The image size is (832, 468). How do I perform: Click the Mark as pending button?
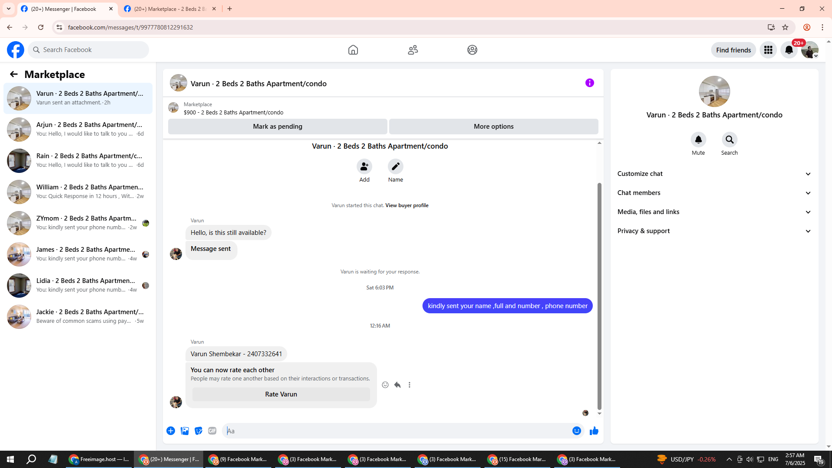pos(277,127)
